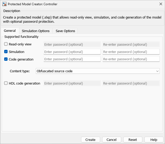Screen dimensions: 165x144
Task: Enable the Read-only view checkbox
Action: (x=6, y=44)
